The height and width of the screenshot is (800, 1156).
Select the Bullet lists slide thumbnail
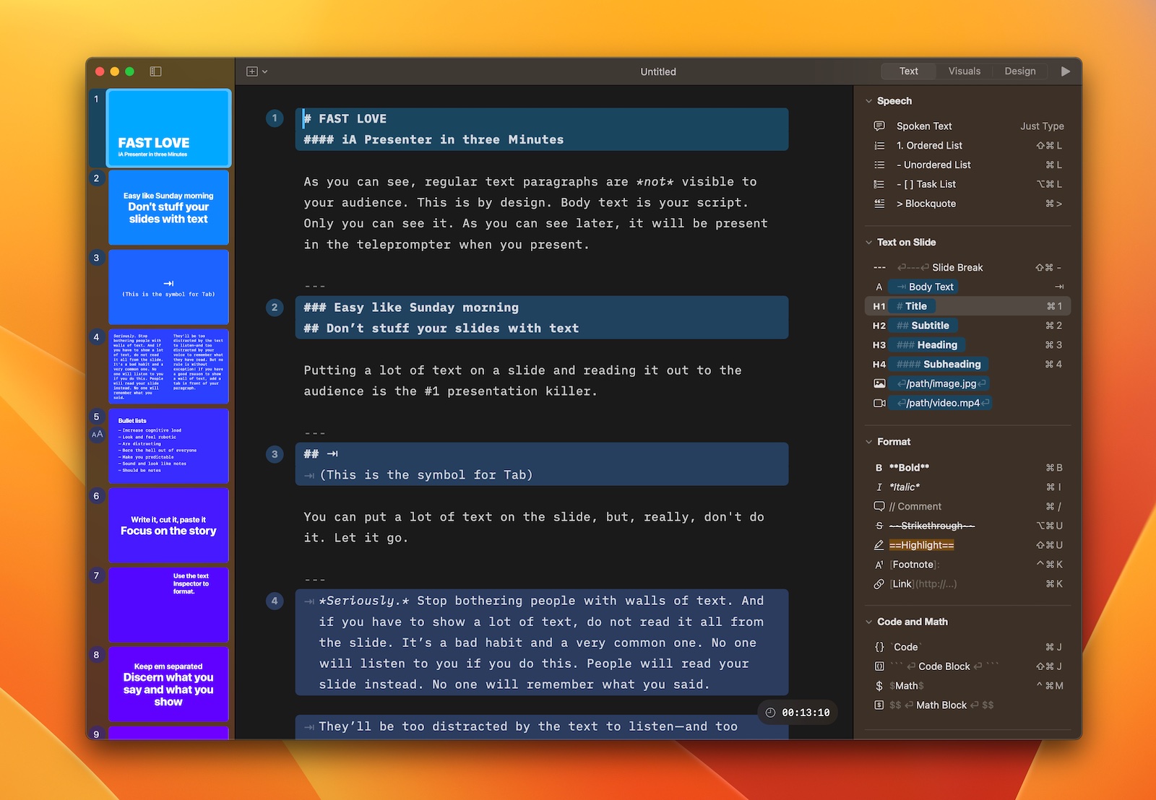(x=169, y=445)
